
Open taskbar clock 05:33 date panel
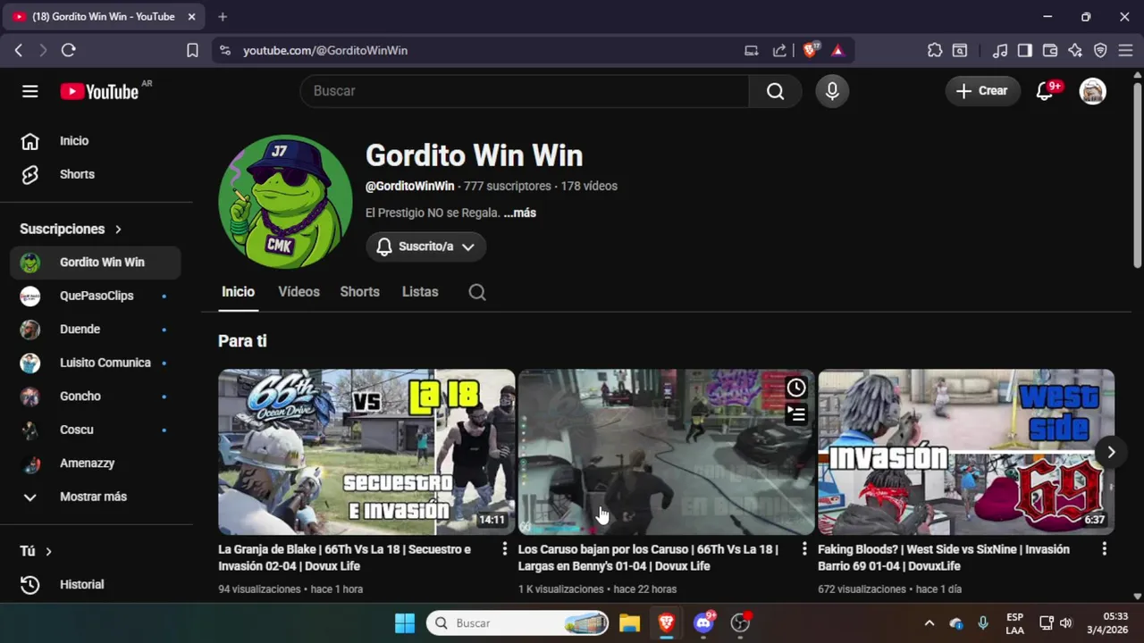point(1106,622)
